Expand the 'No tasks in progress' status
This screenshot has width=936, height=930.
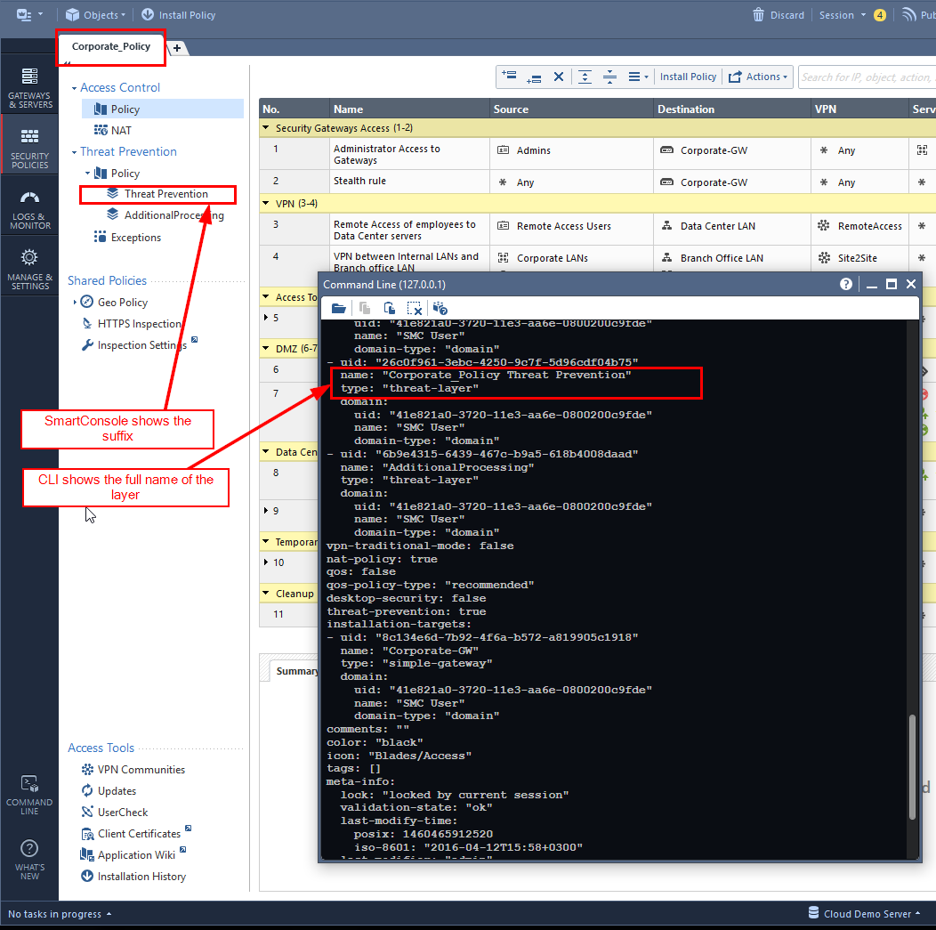[x=60, y=914]
